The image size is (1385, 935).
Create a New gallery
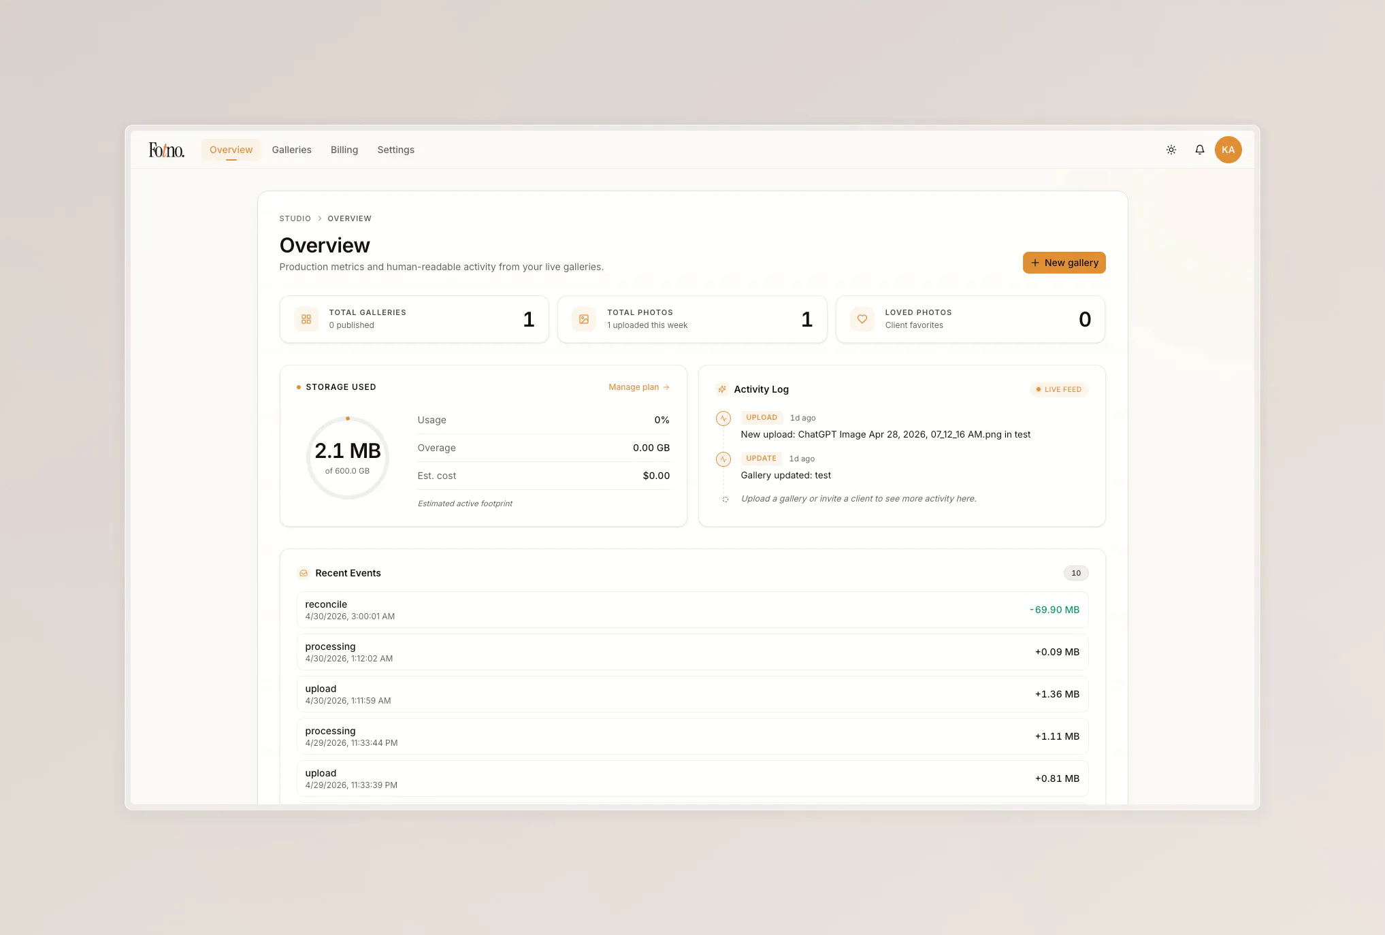(x=1064, y=263)
